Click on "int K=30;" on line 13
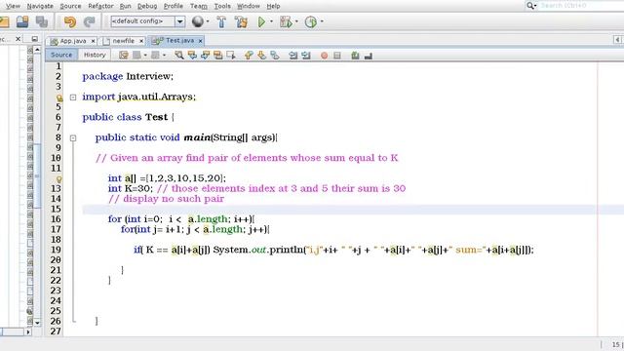The width and height of the screenshot is (624, 351). coord(130,188)
